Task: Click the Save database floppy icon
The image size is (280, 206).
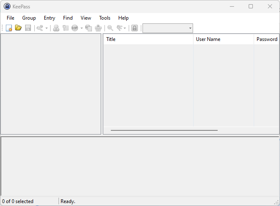Action: click(28, 28)
